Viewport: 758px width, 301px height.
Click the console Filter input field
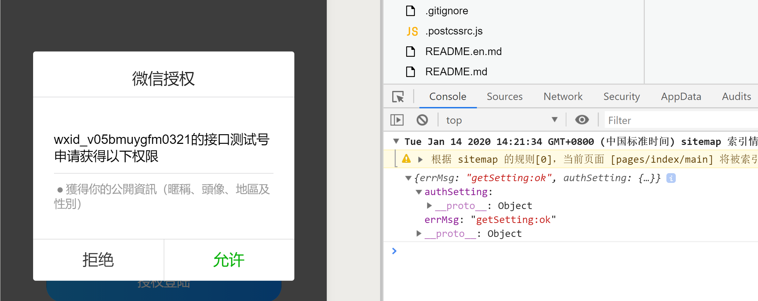[x=681, y=120]
